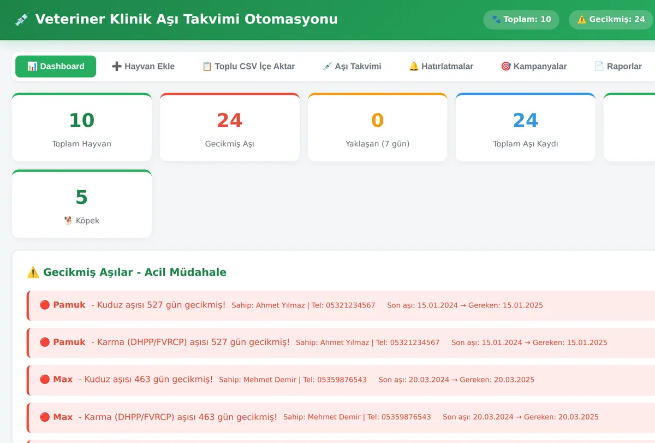Click text Kuduz aşısı 463 gün gecikmiş!
Screen dimensions: 655x443
148,379
